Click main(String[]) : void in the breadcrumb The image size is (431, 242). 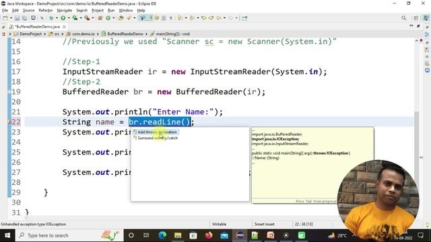click(172, 34)
